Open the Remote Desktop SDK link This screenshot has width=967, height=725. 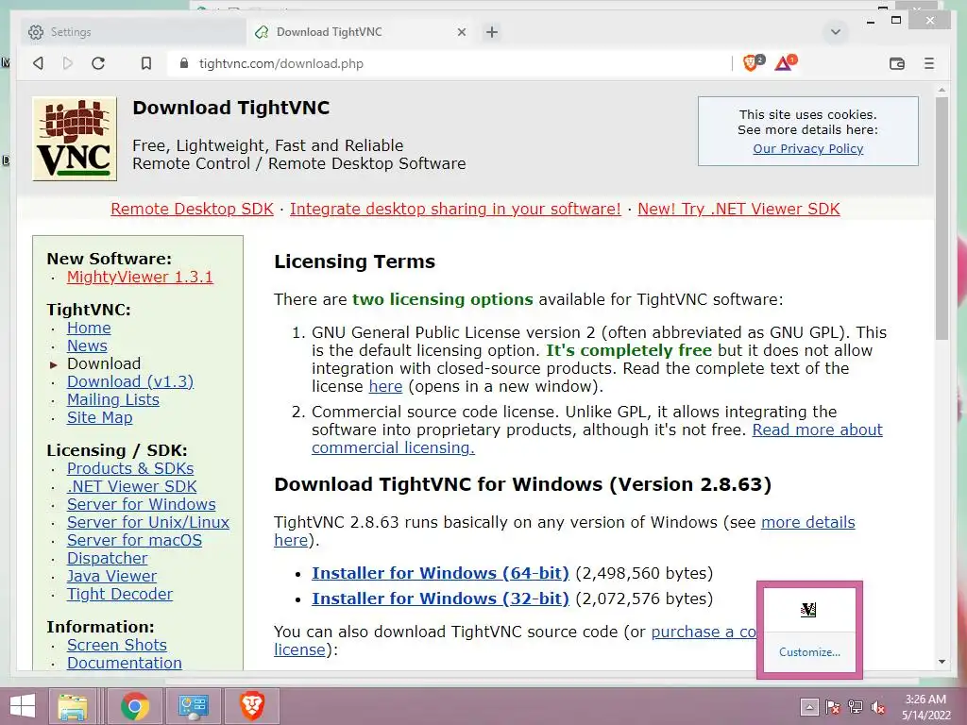tap(192, 209)
